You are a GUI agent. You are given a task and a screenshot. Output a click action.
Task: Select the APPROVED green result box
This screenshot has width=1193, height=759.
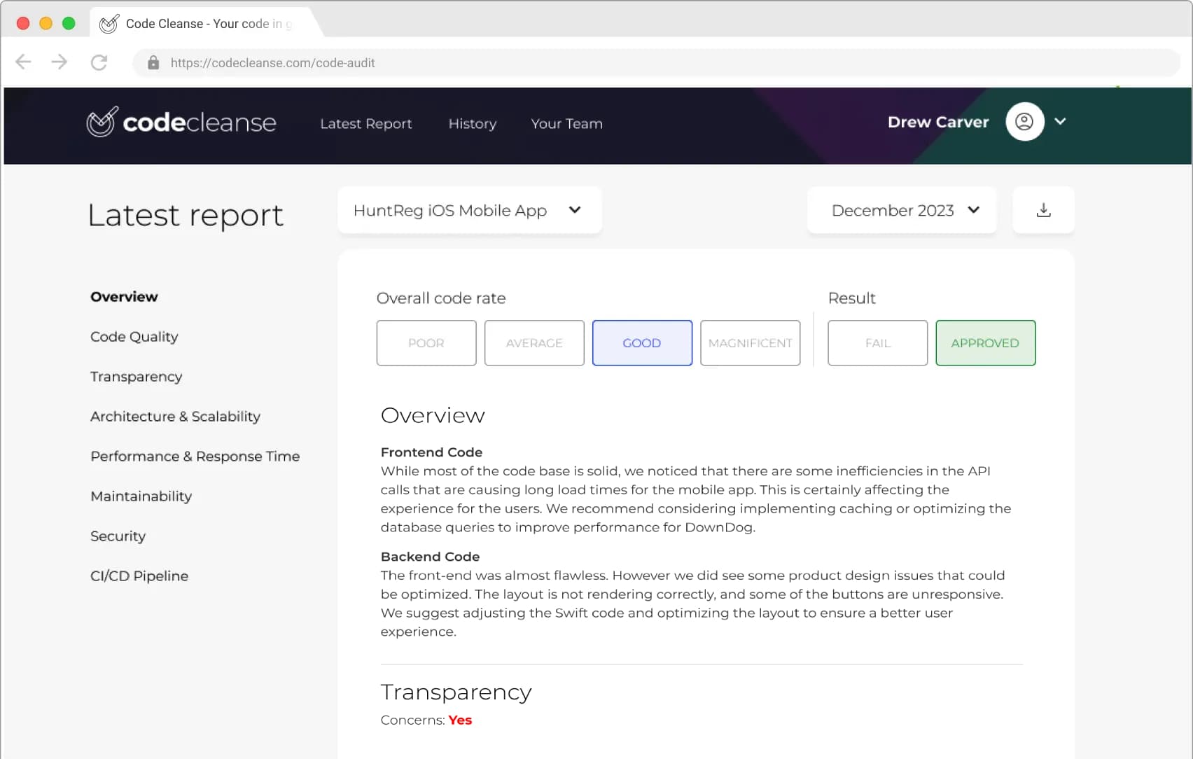pos(985,343)
